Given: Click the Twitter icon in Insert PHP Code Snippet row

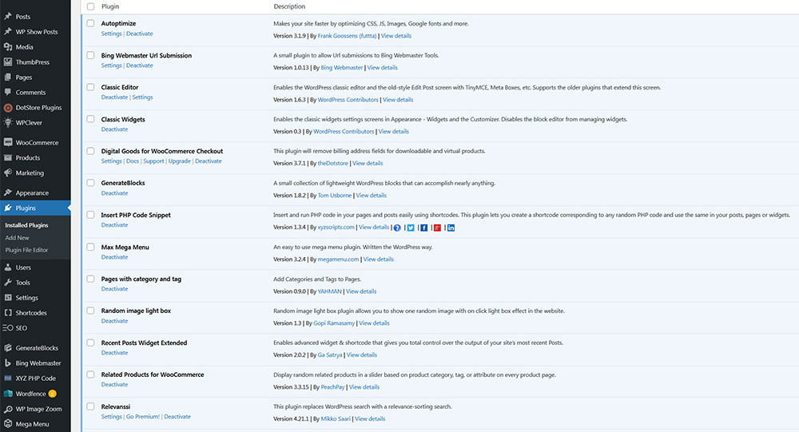Looking at the screenshot, I should click(411, 228).
